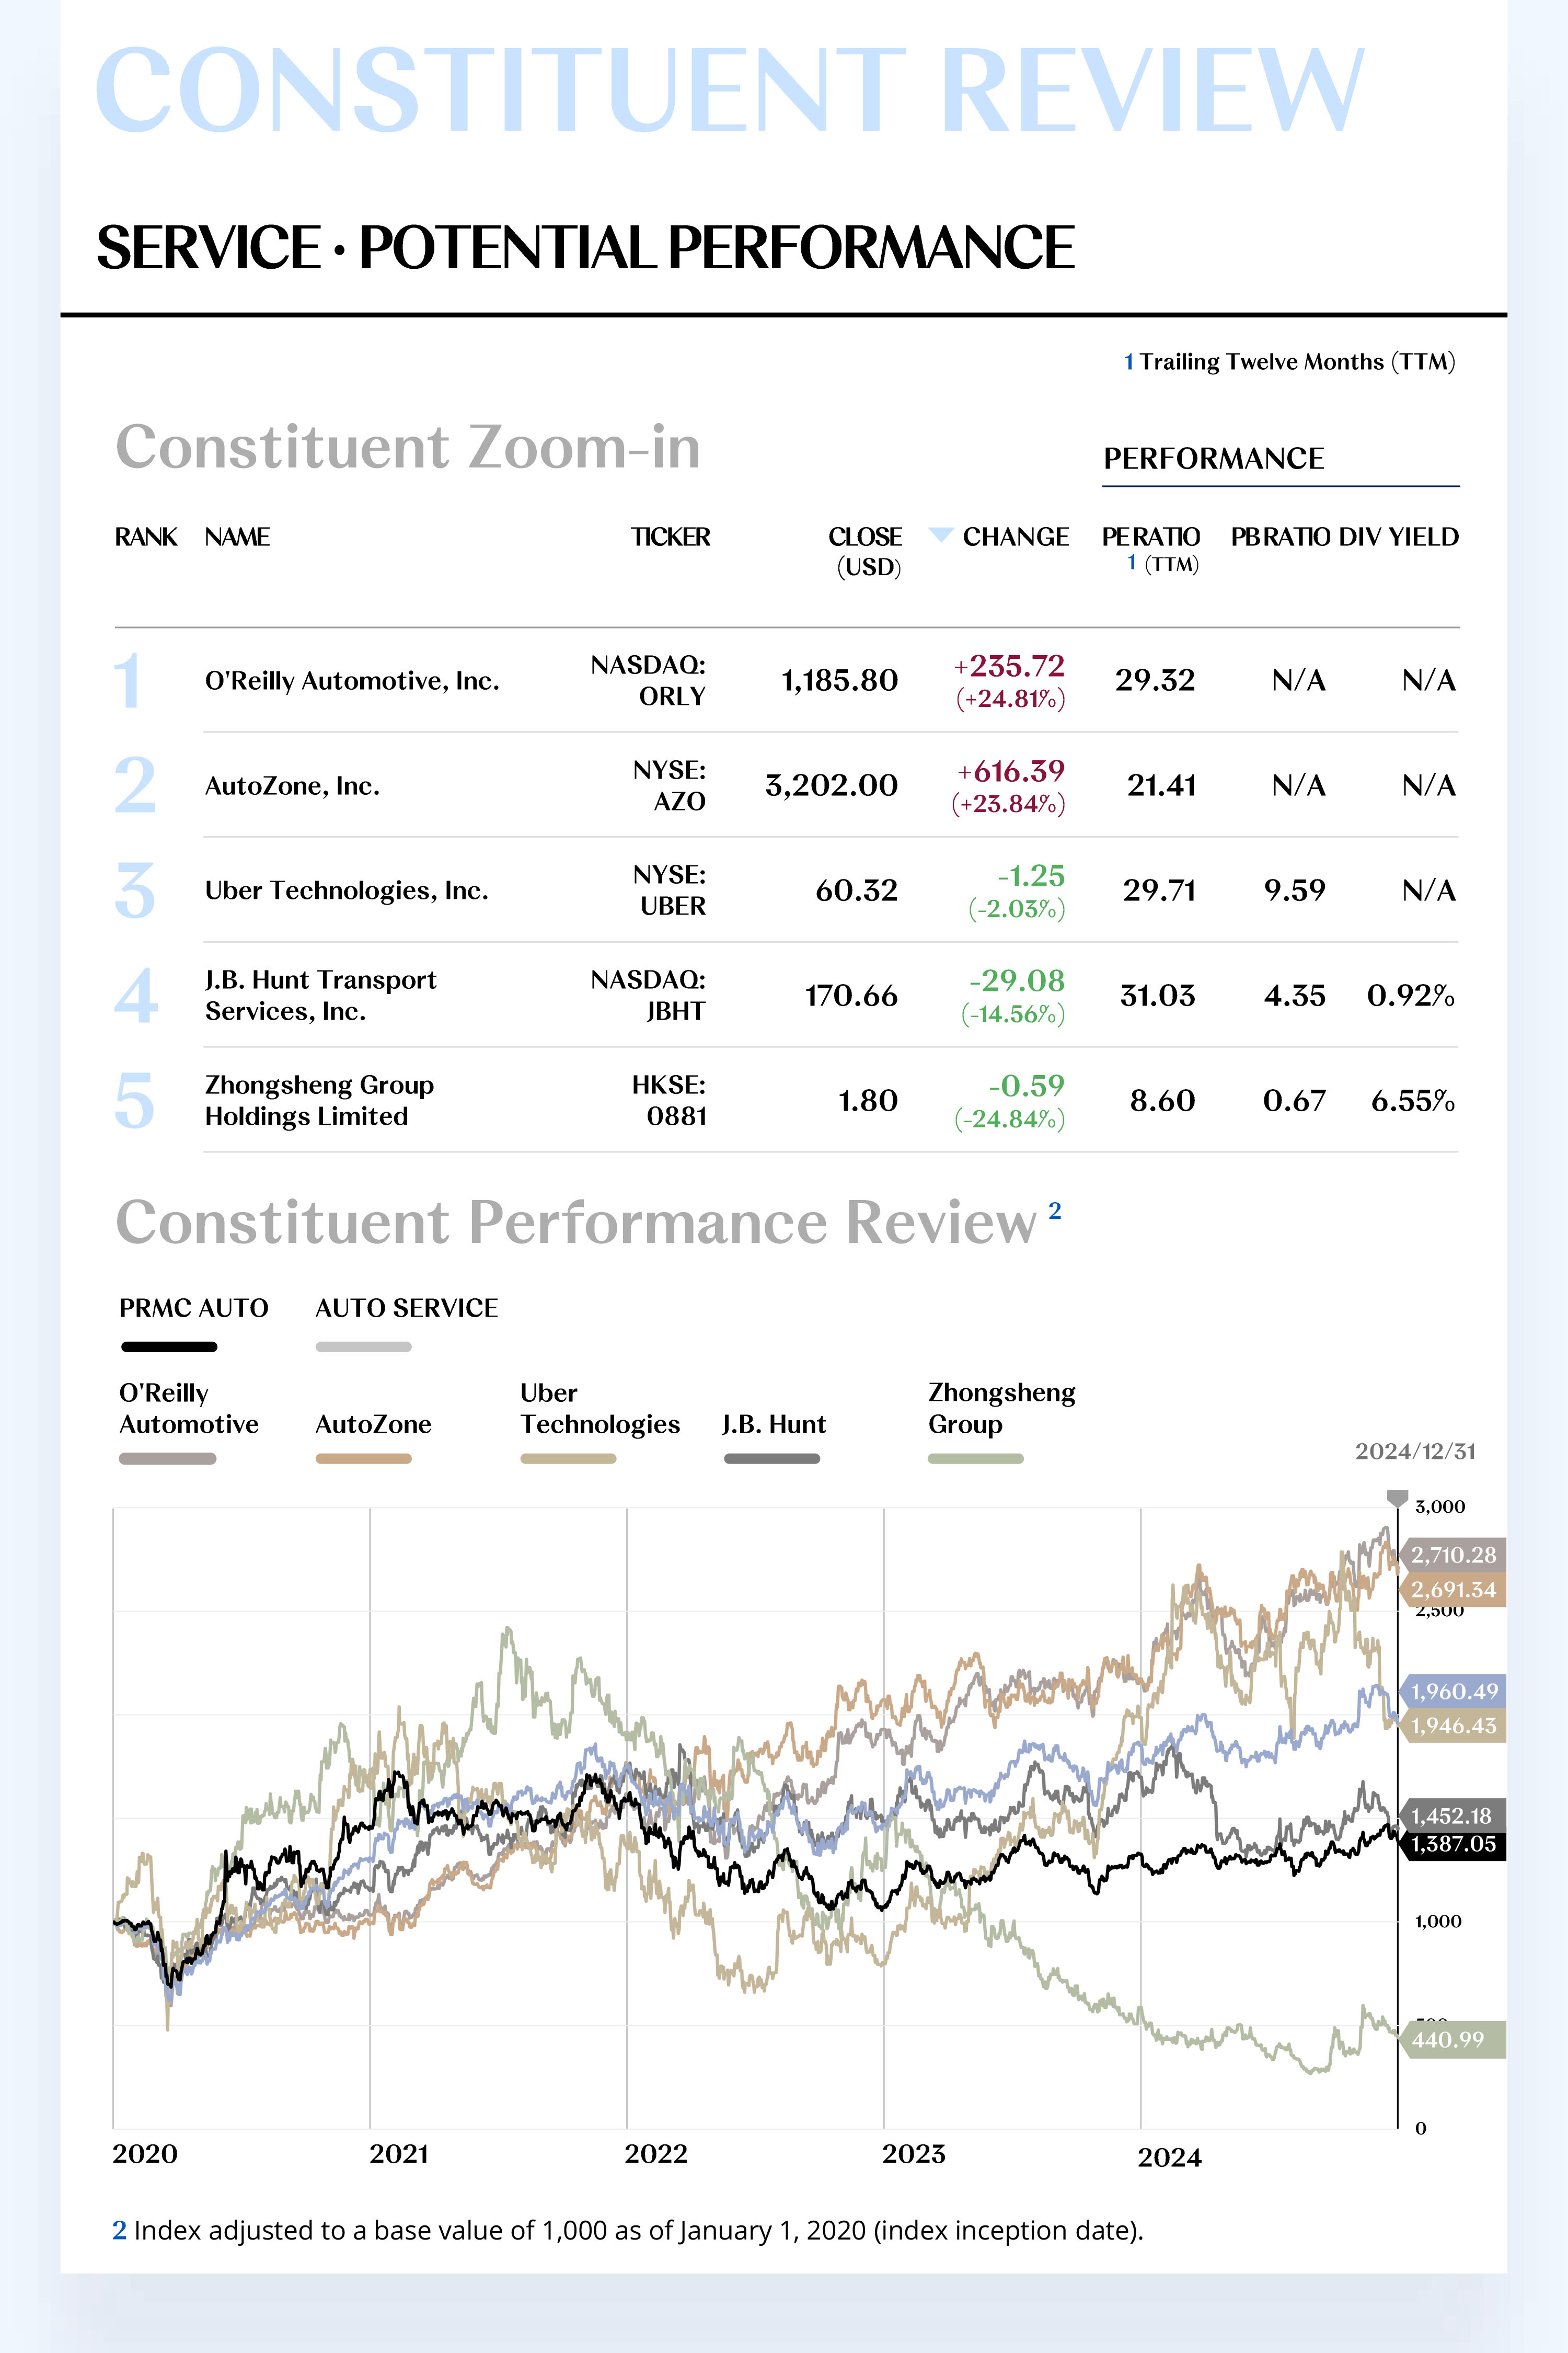Click the 2,710.28 end-value chart tag
The height and width of the screenshot is (2353, 1568).
point(1453,1555)
